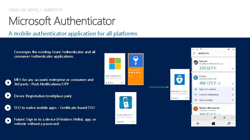Tap the phone's Back arrow
The image size is (250, 140).
coord(198,123)
